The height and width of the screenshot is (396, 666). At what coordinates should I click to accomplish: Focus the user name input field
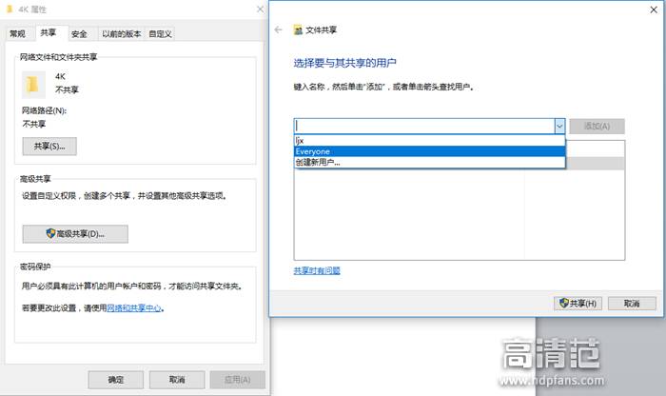click(424, 127)
